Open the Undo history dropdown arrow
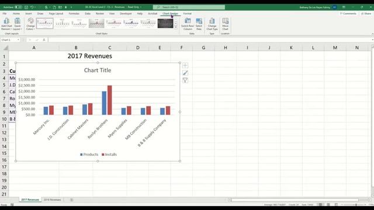The height and width of the screenshot is (210, 374). (x=35, y=7)
